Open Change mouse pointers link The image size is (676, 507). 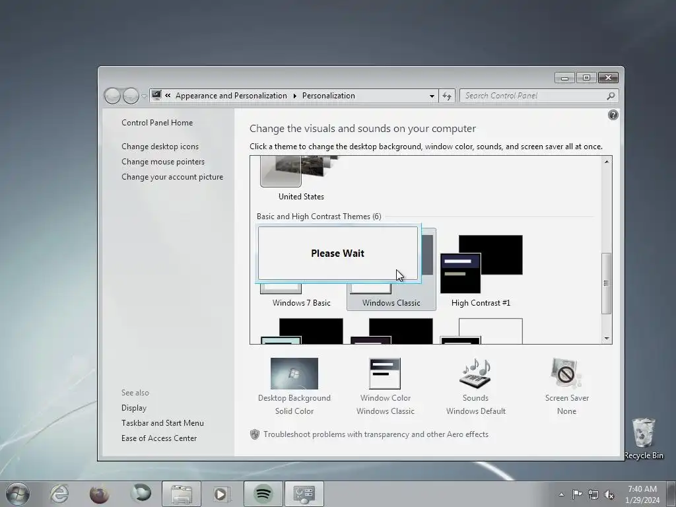pos(163,162)
